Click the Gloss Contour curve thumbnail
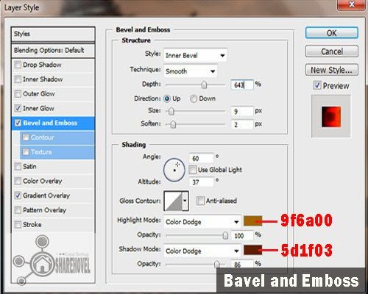 click(173, 201)
